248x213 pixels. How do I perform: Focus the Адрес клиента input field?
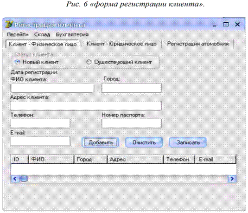pyautogui.click(x=86, y=106)
